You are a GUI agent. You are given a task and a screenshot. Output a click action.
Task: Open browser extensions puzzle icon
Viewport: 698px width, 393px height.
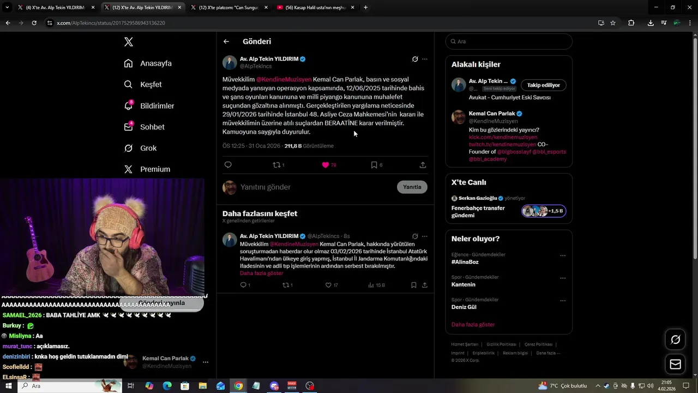coord(631,23)
